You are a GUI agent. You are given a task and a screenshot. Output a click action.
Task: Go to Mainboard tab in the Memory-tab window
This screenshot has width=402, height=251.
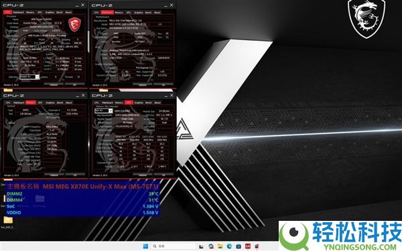point(19,102)
